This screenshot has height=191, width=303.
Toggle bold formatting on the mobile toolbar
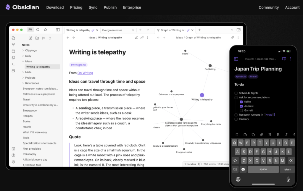coord(278,135)
